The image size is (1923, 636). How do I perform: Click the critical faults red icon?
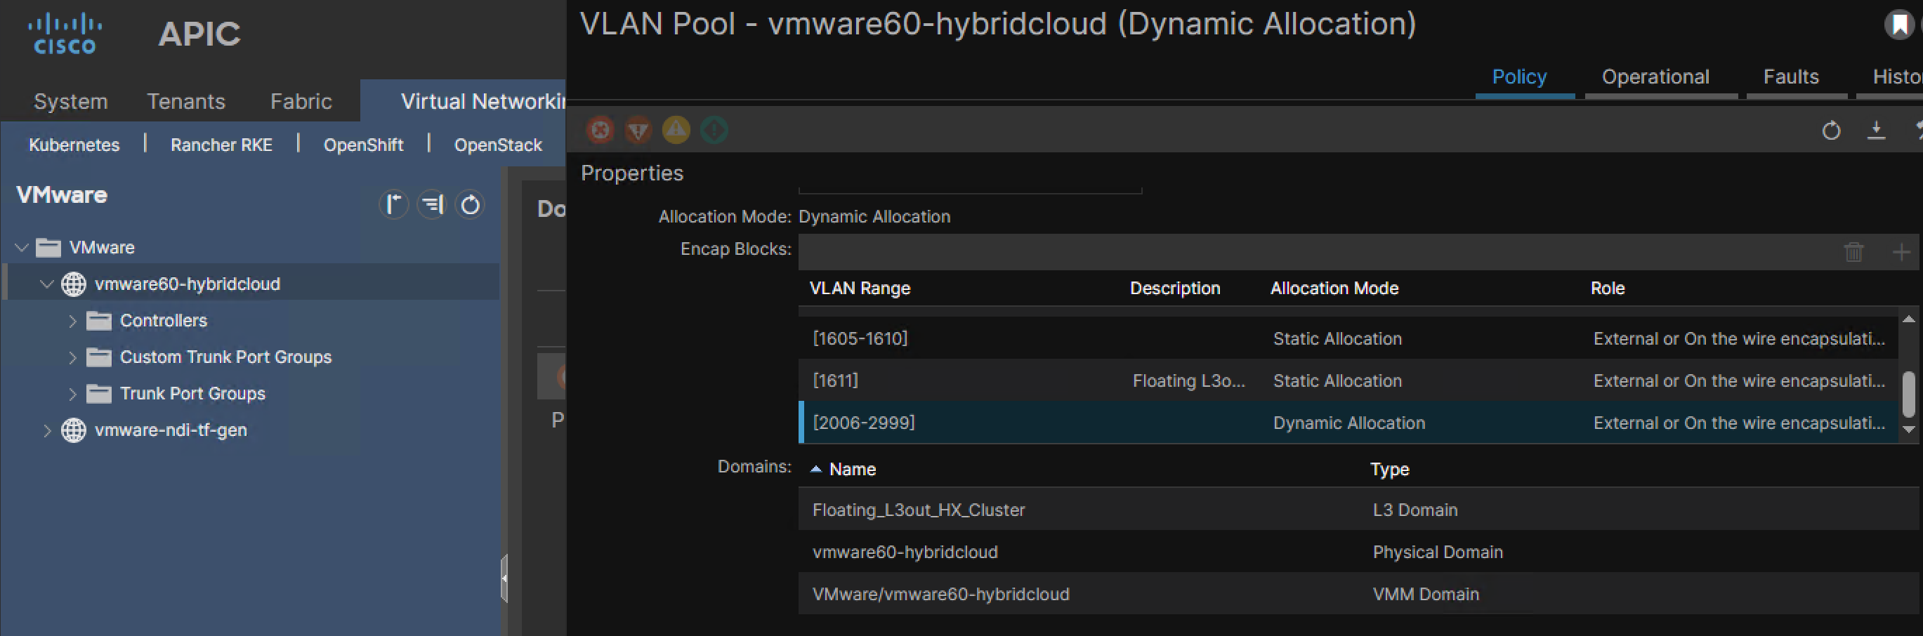600,130
